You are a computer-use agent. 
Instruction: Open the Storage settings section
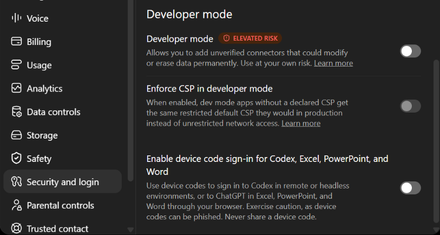coord(62,135)
